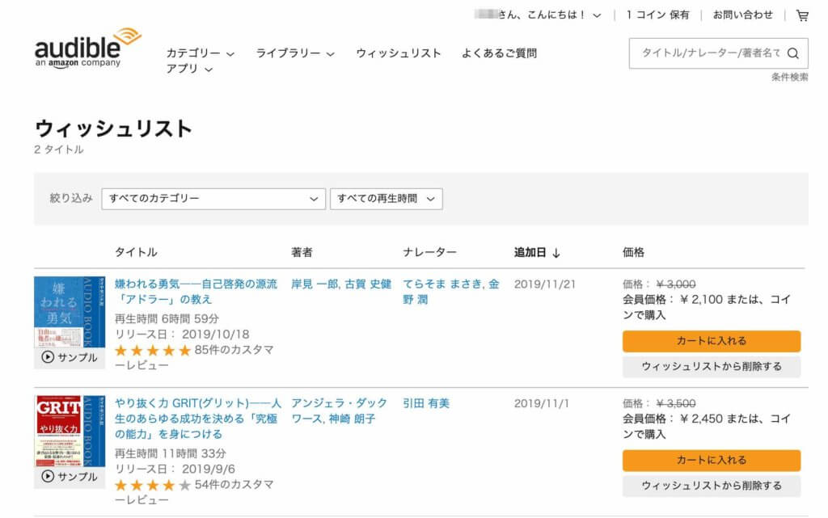Click the 条件検索 link

[789, 78]
